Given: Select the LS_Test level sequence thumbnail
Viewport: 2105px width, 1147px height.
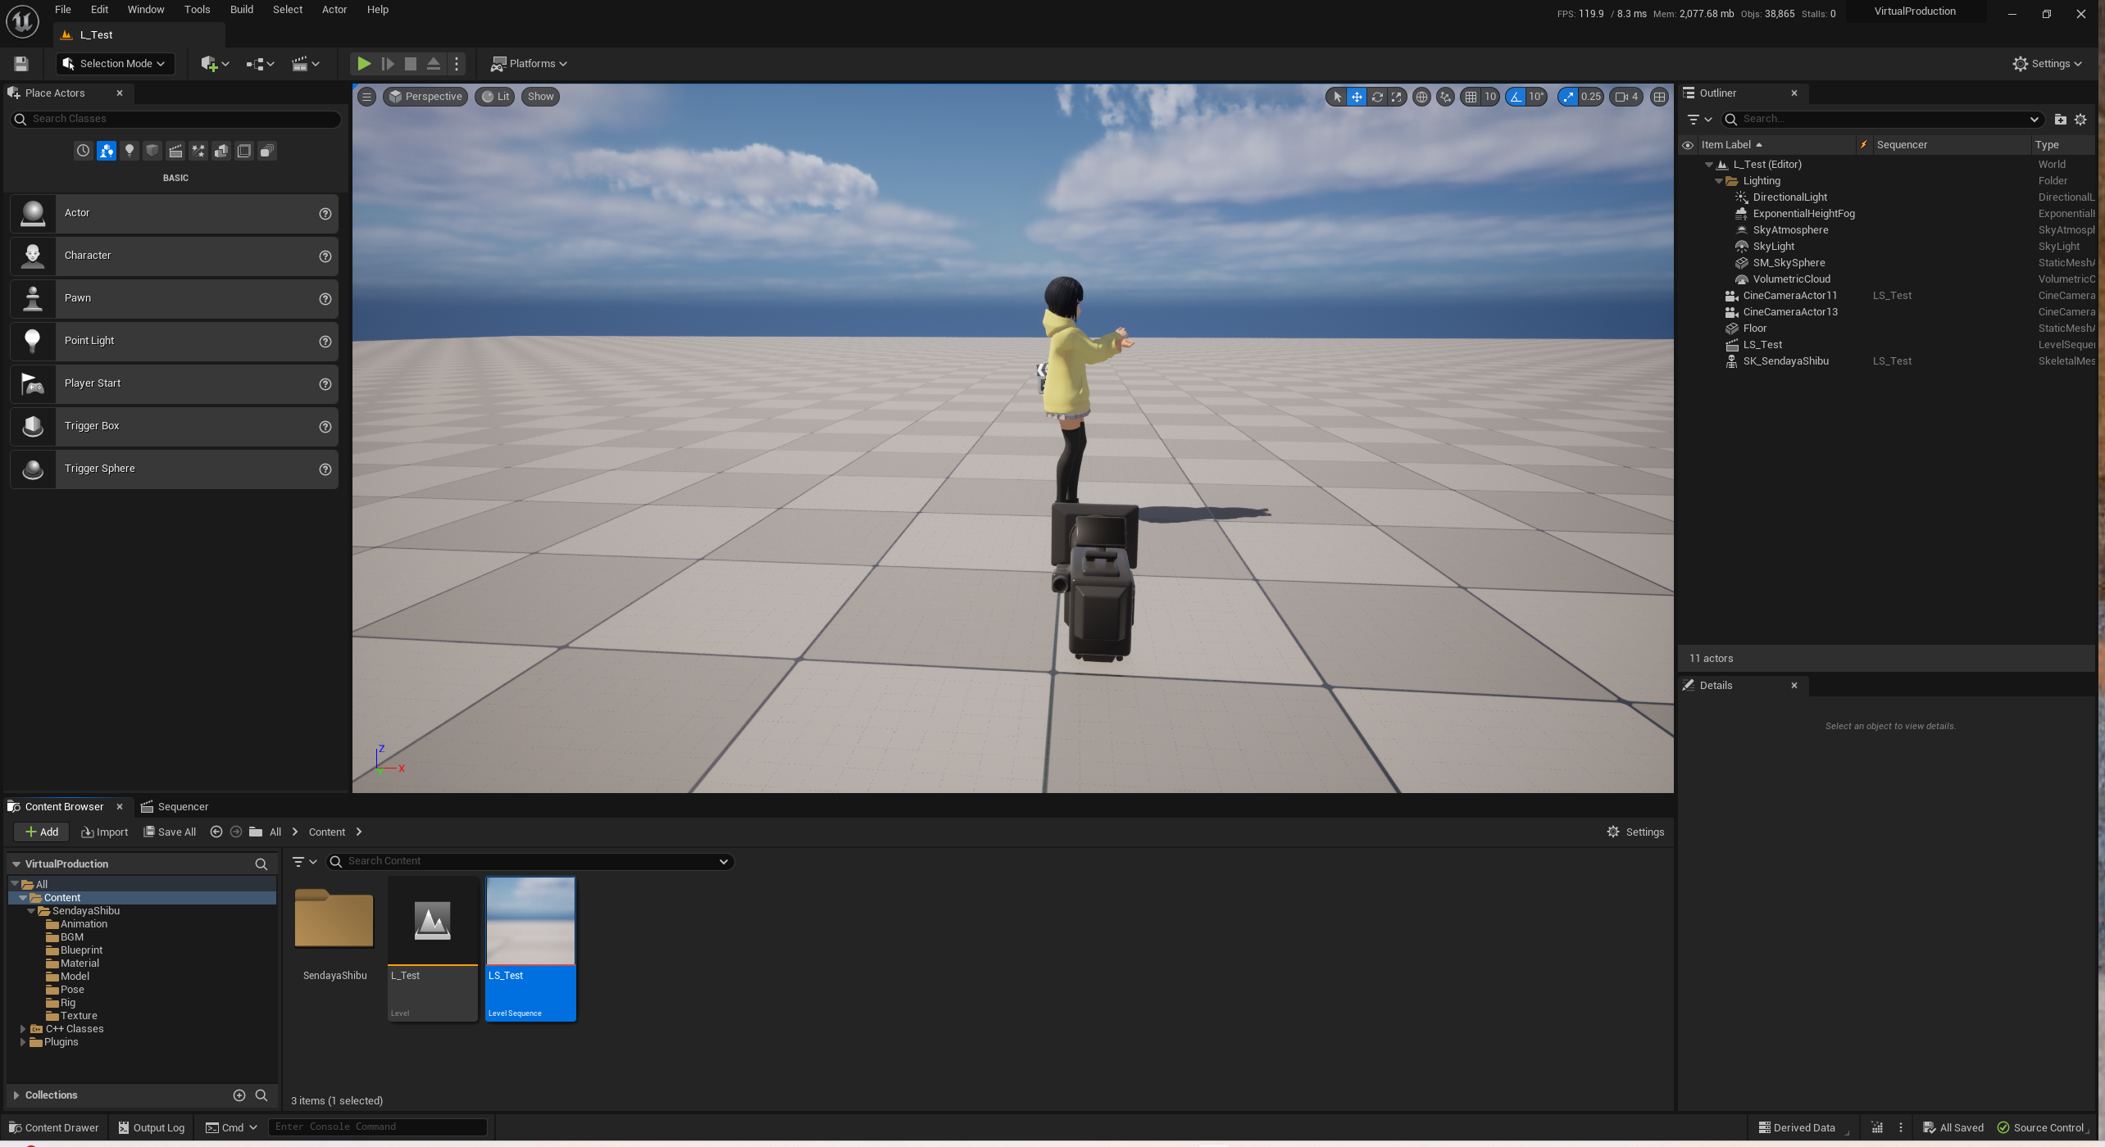Looking at the screenshot, I should [530, 920].
